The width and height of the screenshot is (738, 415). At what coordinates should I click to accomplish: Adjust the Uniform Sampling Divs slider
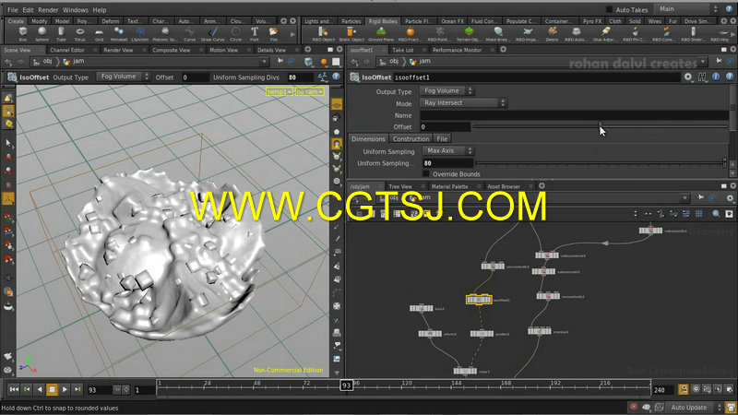point(601,163)
